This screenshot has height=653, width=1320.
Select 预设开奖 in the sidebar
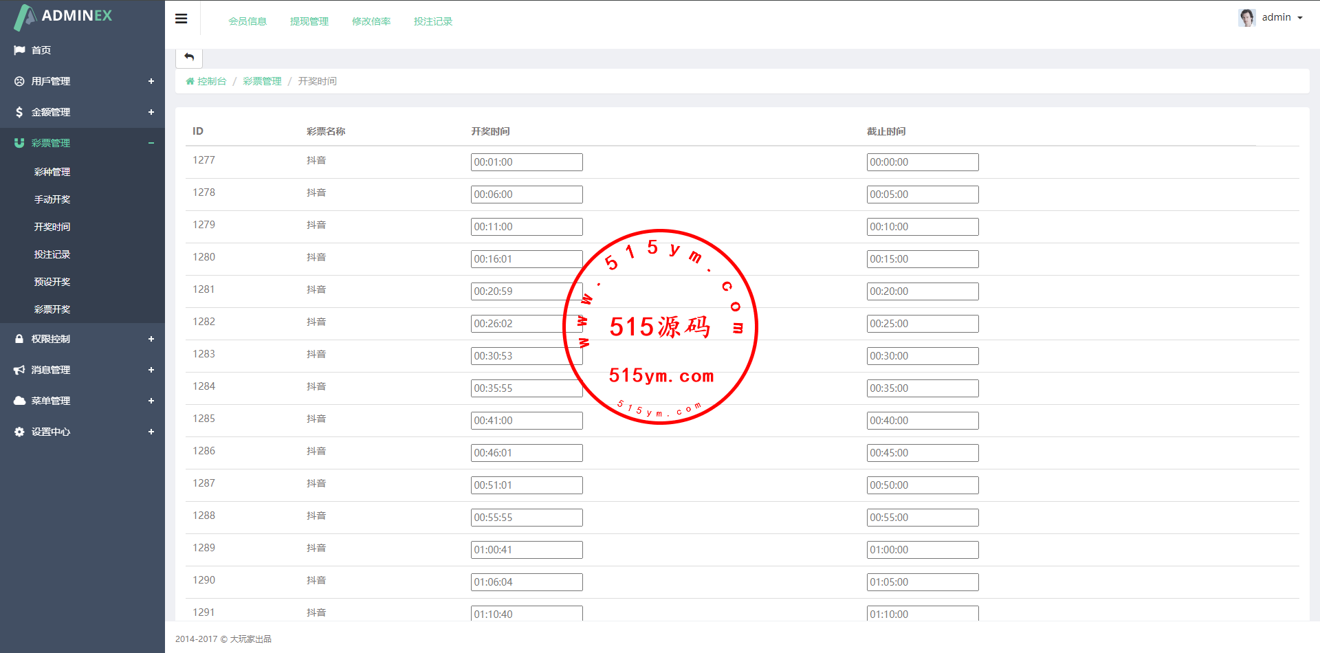[x=52, y=282]
